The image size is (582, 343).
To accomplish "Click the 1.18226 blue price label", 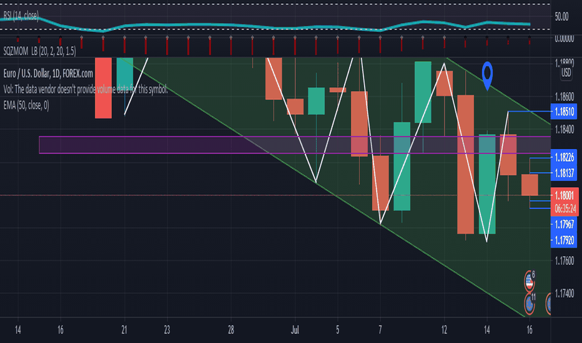I will click(x=564, y=158).
